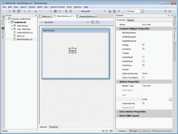Enable the Show Scrollbars checkbox

pyautogui.click(x=144, y=77)
